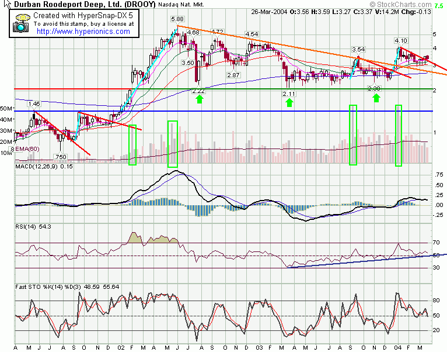
Task: Select the last green volume box near 04
Action: point(399,135)
